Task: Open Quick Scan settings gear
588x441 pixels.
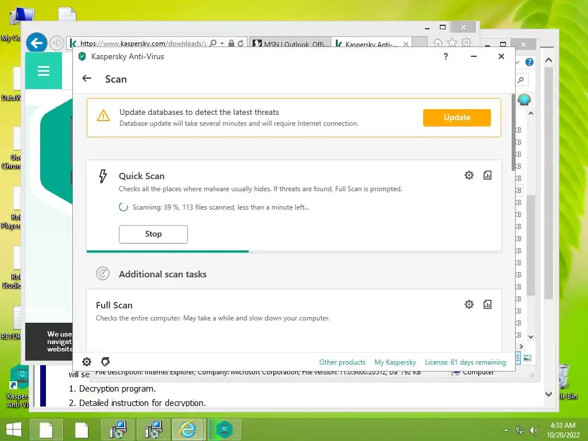Action: coord(469,175)
